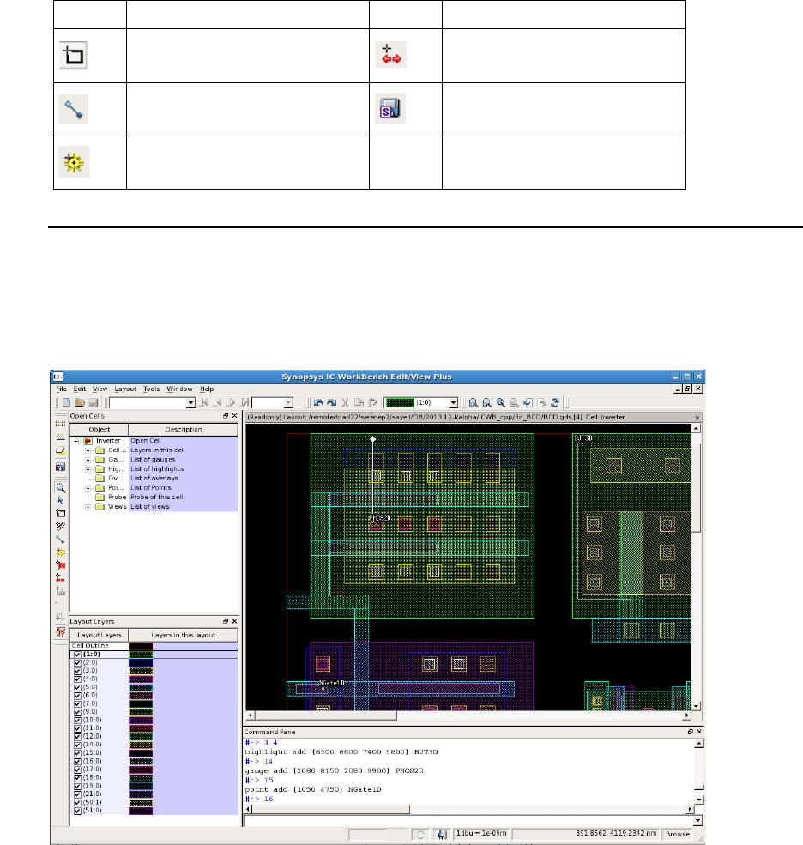Screen dimensions: 803x845
Task: Toggle the (5:0) layer checkbox
Action: 77,688
